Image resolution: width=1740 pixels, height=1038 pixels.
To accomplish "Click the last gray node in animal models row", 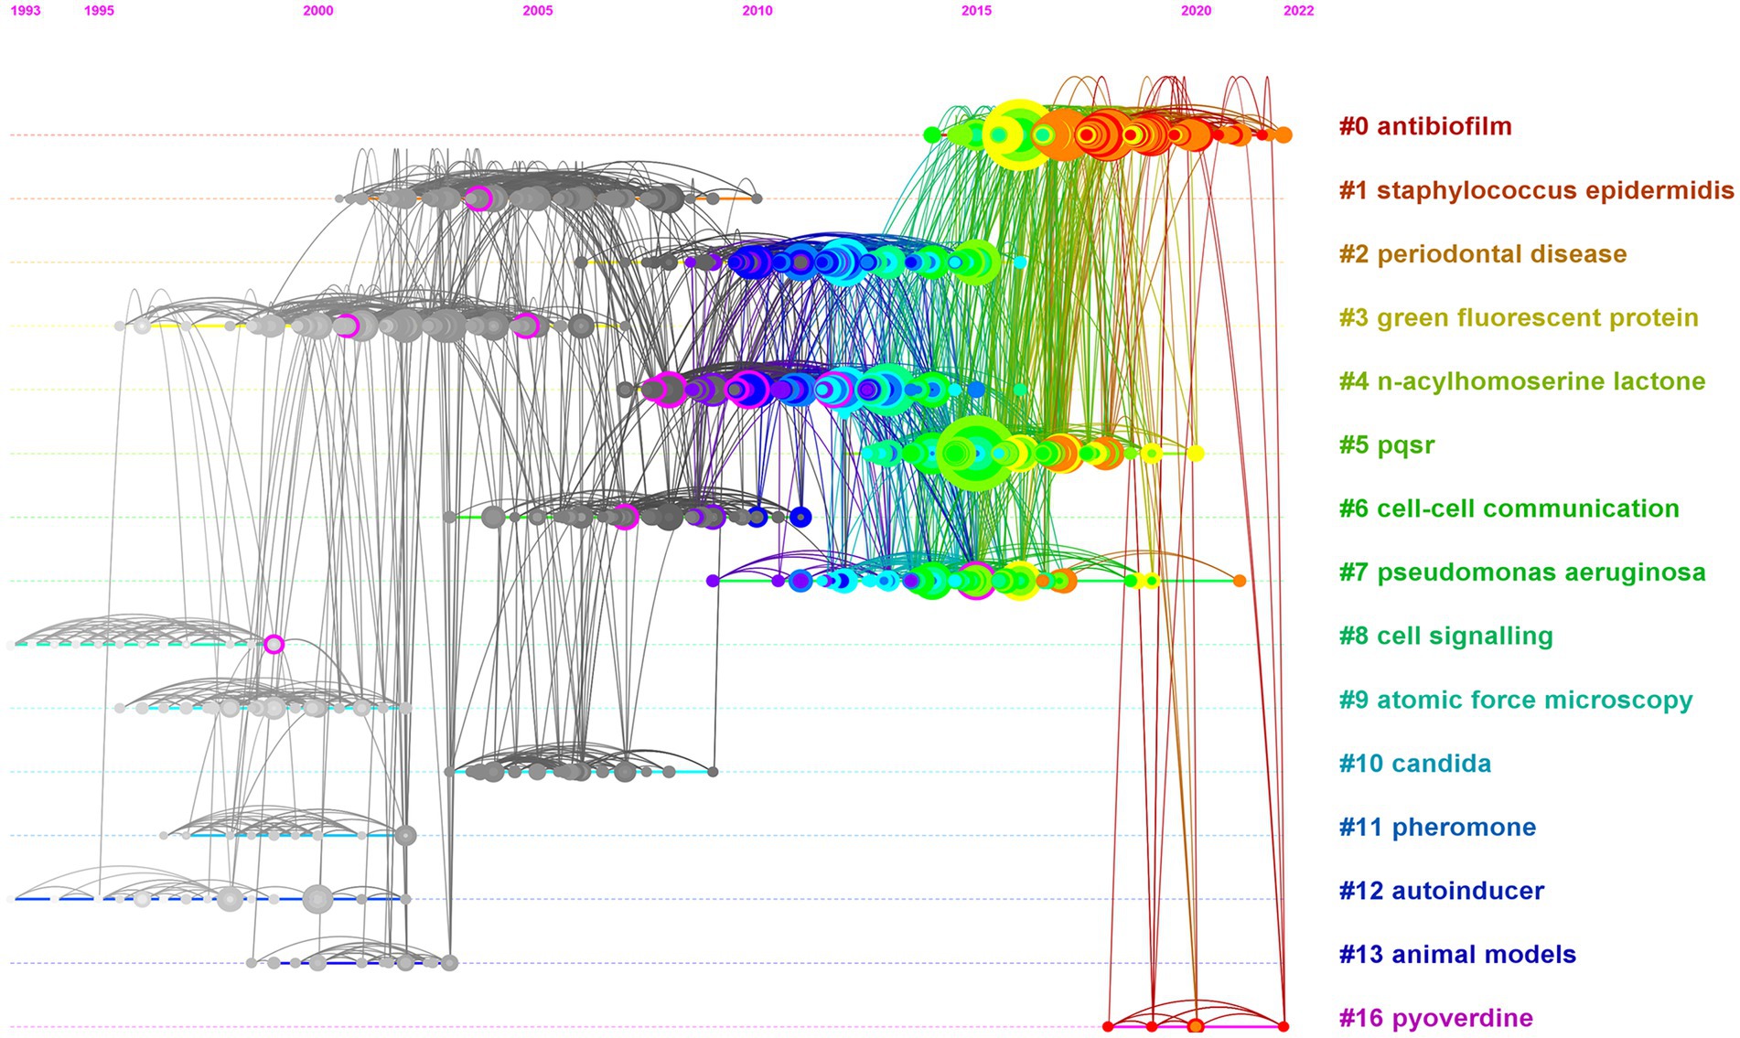I will (x=449, y=962).
